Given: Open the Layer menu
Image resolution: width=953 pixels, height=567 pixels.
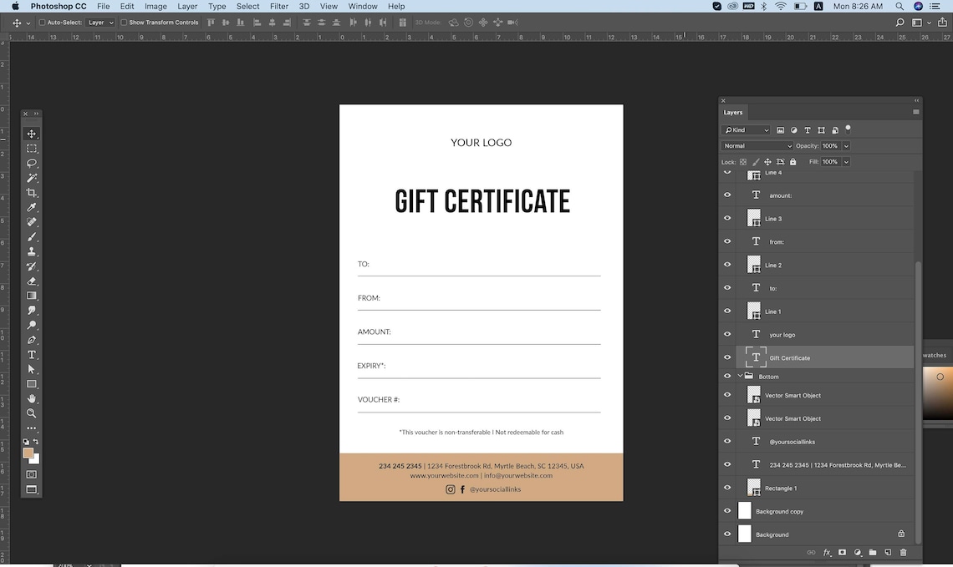Looking at the screenshot, I should tap(187, 6).
